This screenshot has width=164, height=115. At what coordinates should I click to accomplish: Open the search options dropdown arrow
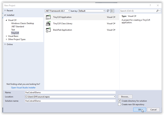(160, 11)
